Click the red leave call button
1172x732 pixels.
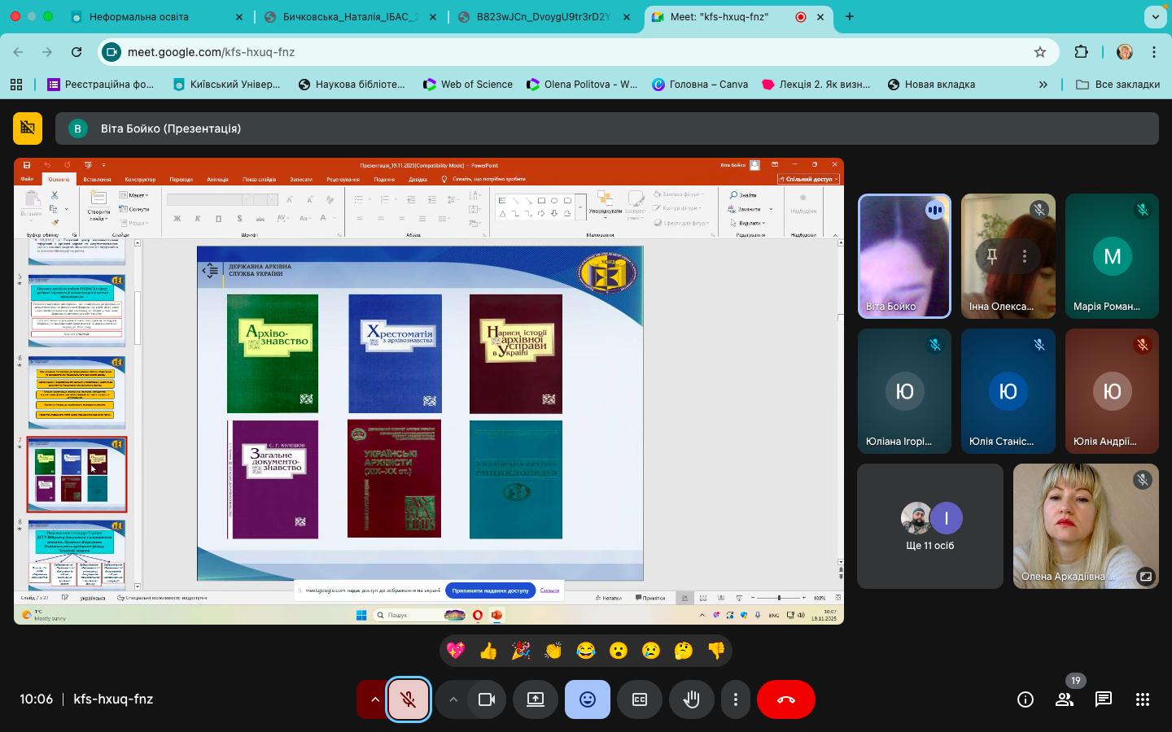click(786, 699)
